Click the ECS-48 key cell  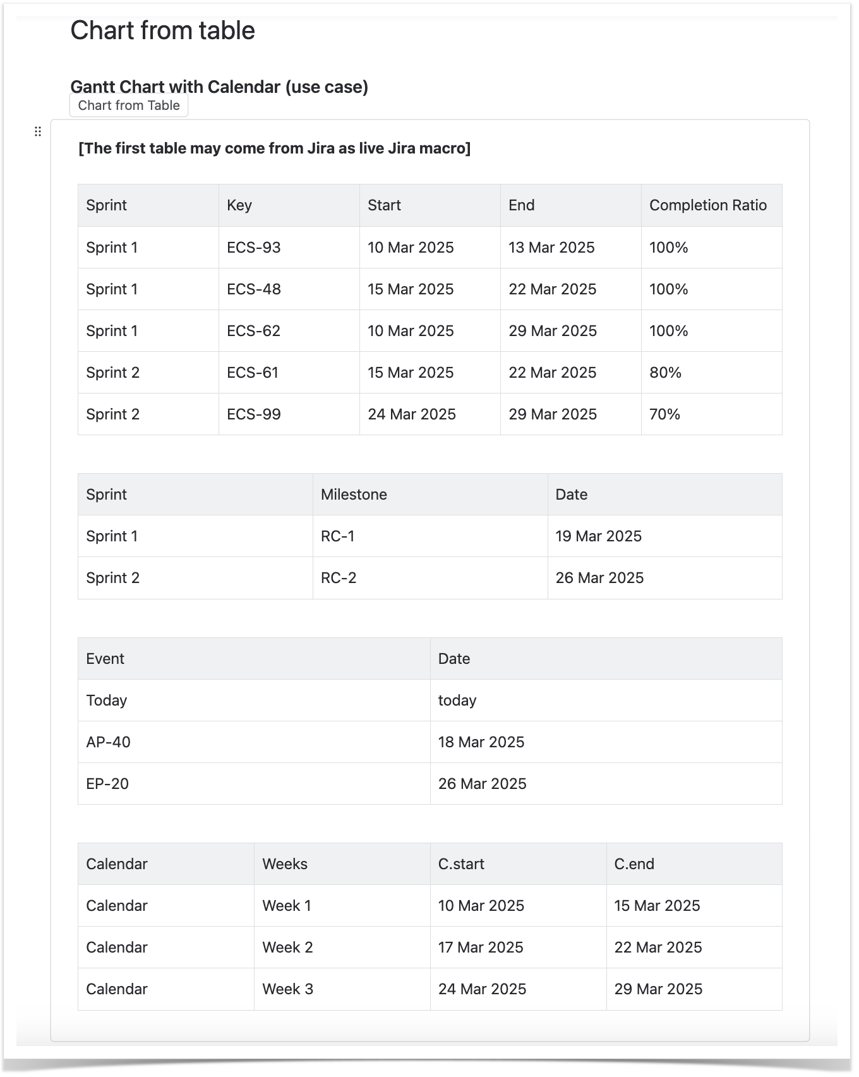coord(254,289)
